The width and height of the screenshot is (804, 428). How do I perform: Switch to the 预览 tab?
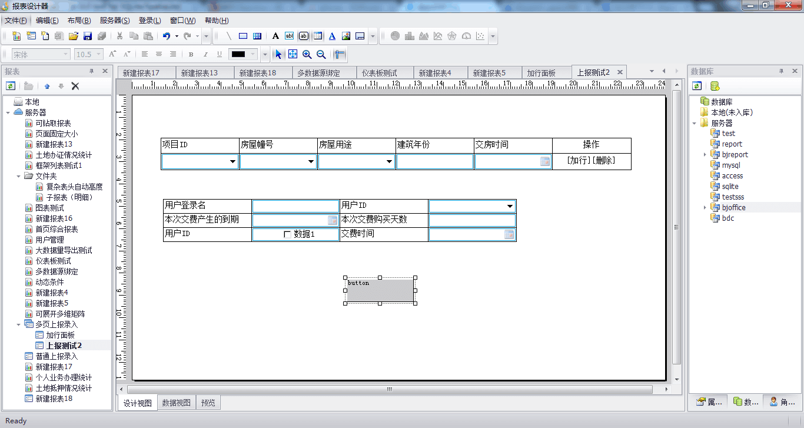[x=208, y=403]
